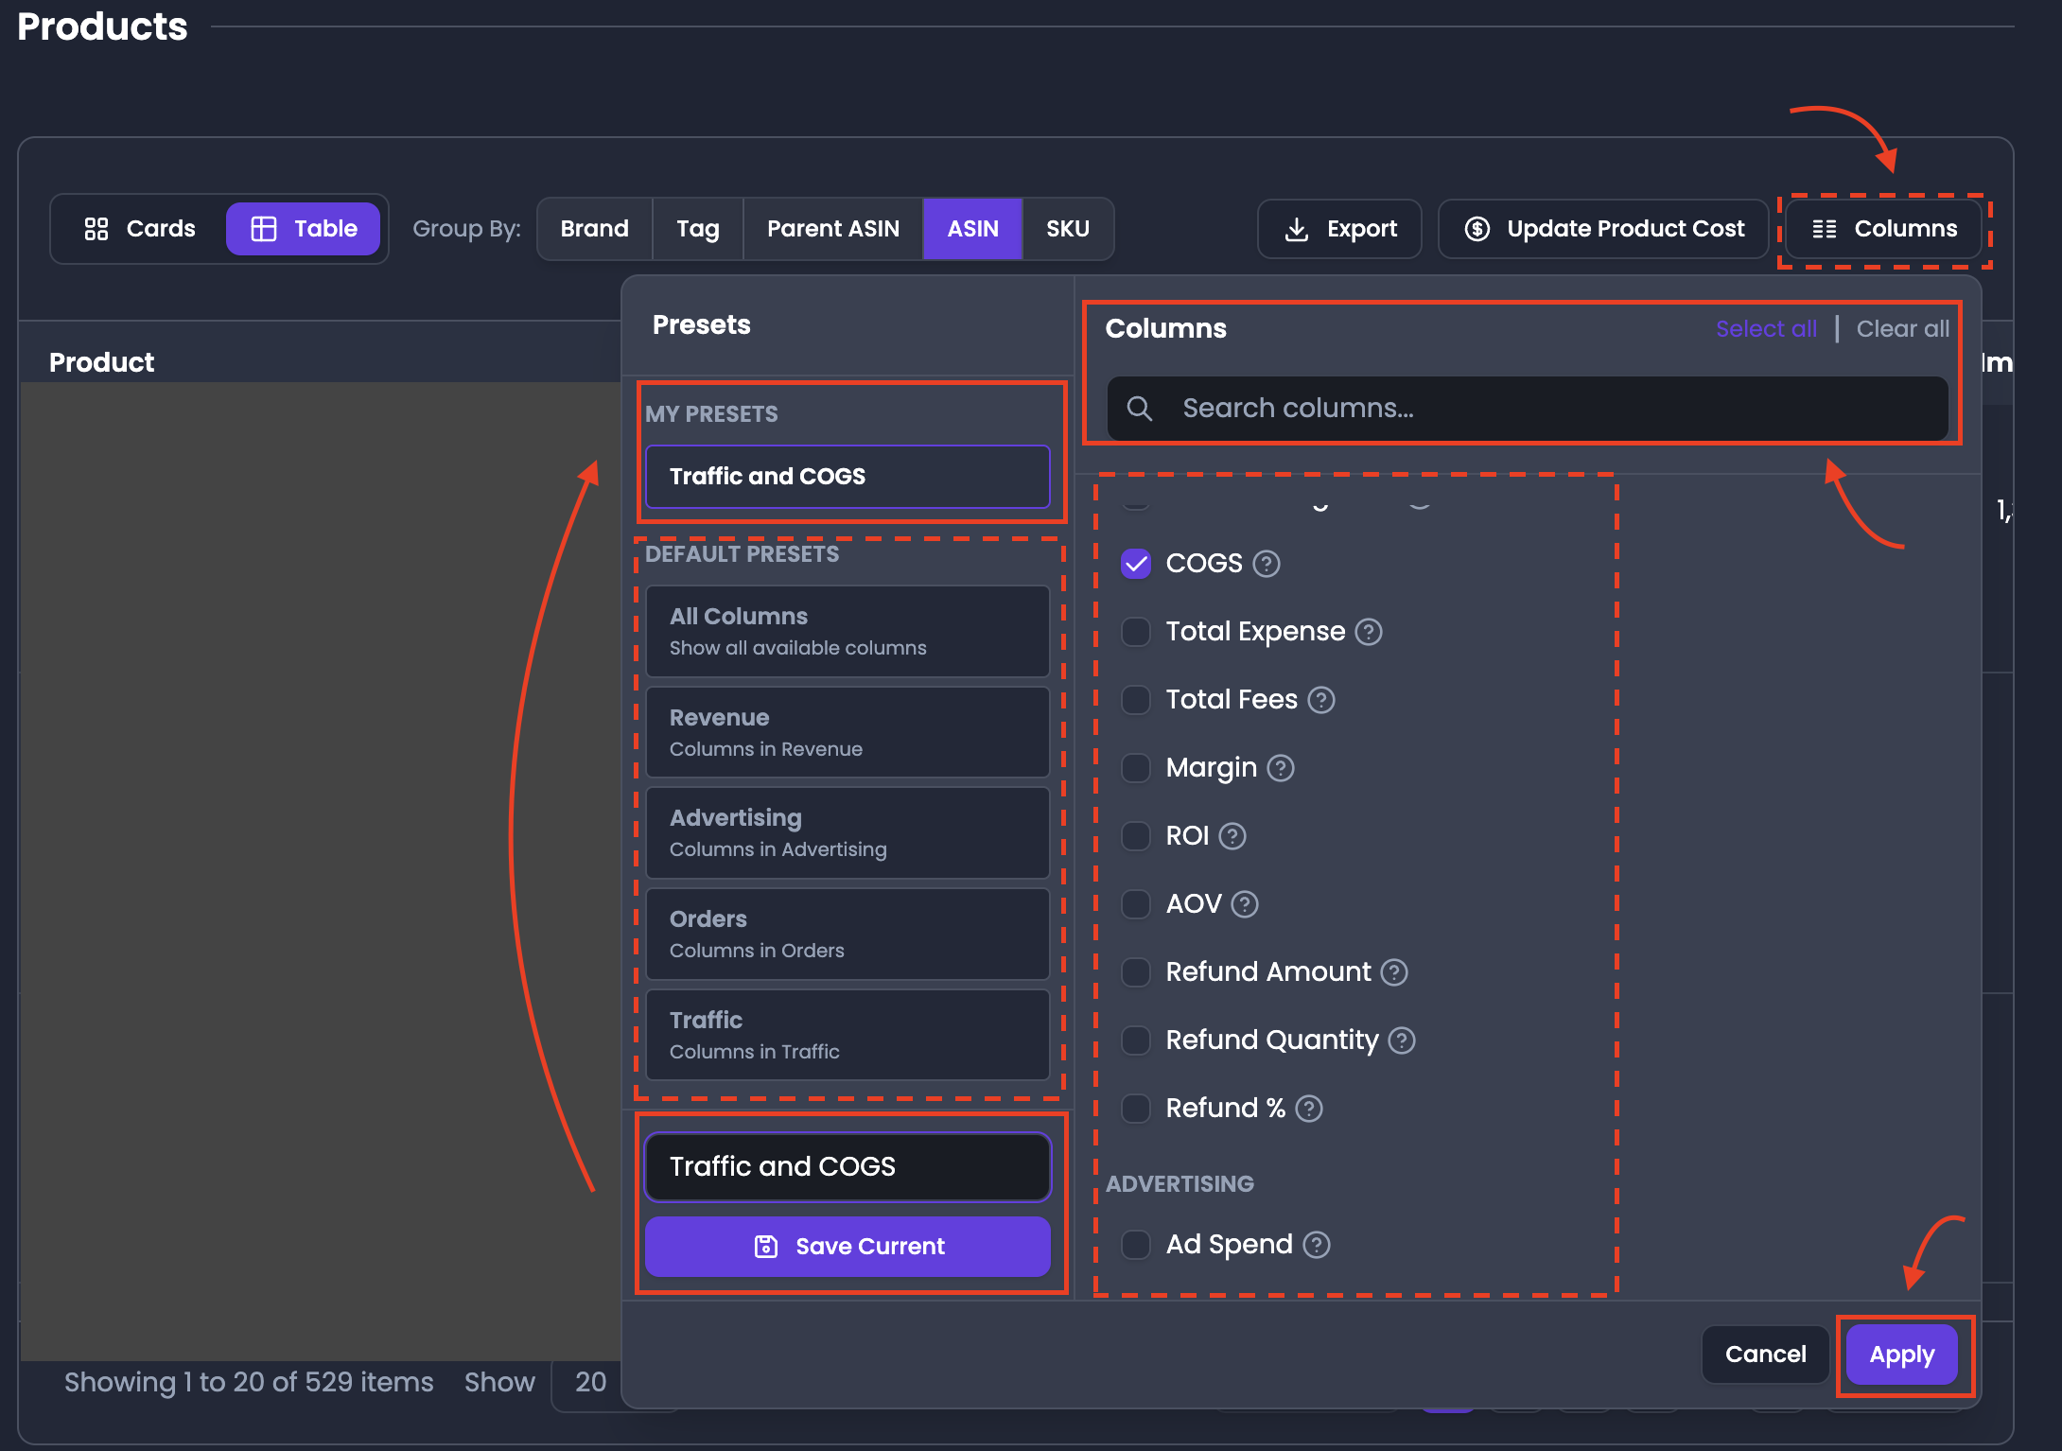This screenshot has height=1451, width=2062.
Task: Group products by Parent ASIN
Action: (833, 229)
